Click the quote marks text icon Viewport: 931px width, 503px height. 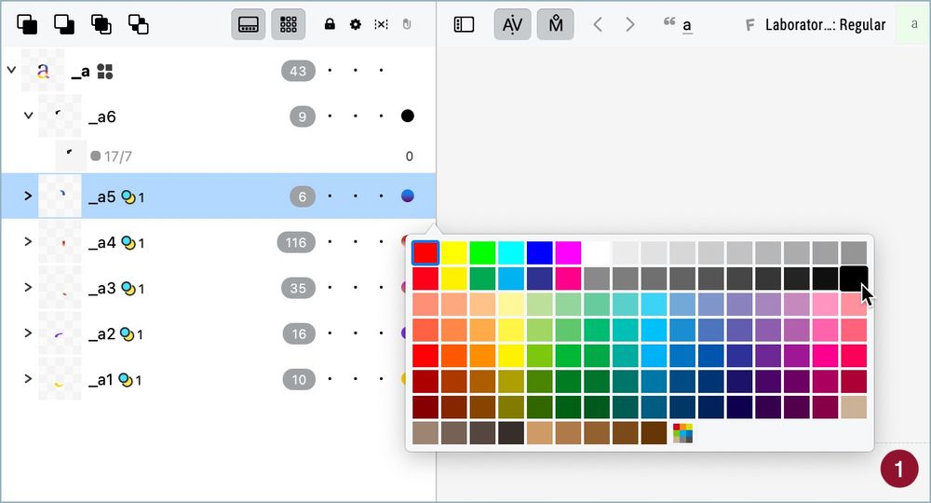click(669, 21)
